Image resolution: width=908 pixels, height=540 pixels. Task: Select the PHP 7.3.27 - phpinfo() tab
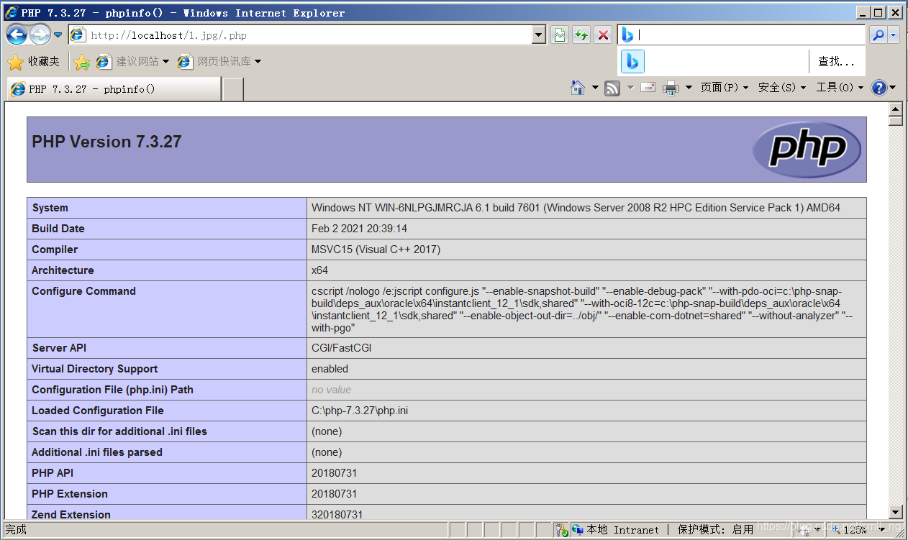click(114, 89)
